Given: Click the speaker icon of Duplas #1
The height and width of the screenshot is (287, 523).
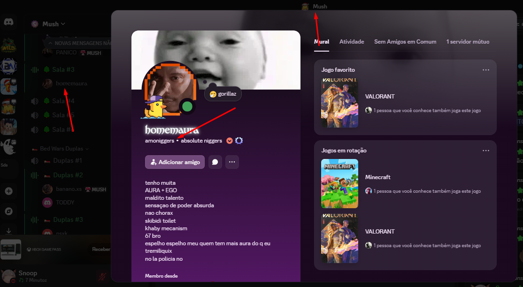Looking at the screenshot, I should 35,161.
